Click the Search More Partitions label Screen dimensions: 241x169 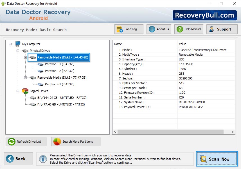[78, 142]
